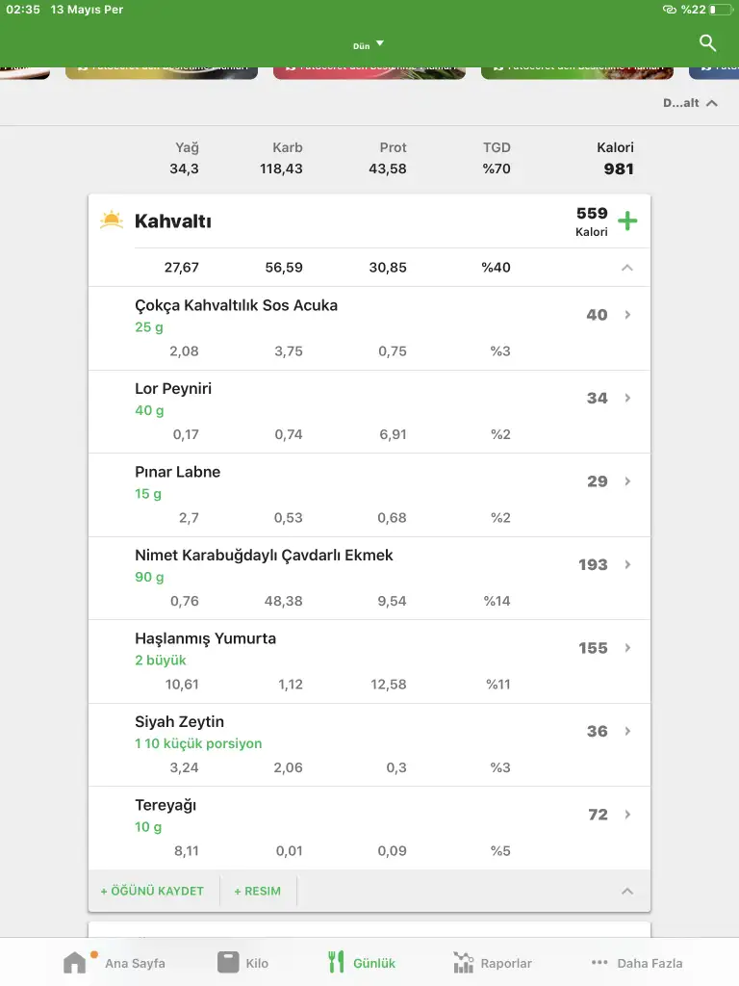This screenshot has height=986, width=739.
Task: Tap the Kahvaltı sunrise icon
Action: (x=112, y=221)
